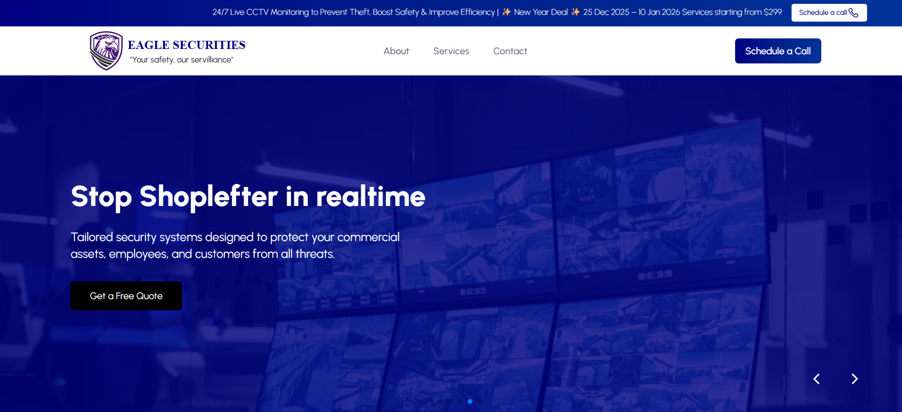Select the active fifth carousel dot
Image resolution: width=902 pixels, height=412 pixels.
pyautogui.click(x=470, y=401)
